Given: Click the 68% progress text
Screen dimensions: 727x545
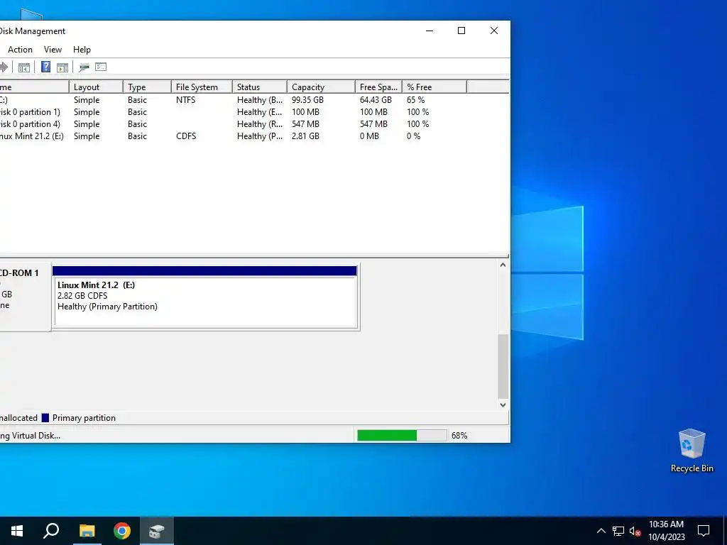Looking at the screenshot, I should tap(459, 436).
